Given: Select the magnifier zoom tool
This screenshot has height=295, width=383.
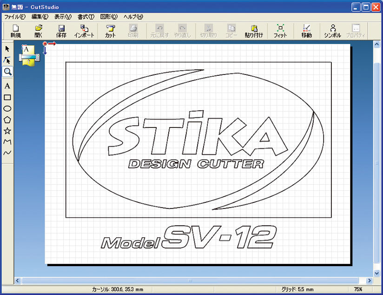Looking at the screenshot, I should coord(7,72).
